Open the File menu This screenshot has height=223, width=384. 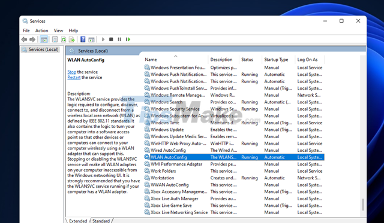26,30
